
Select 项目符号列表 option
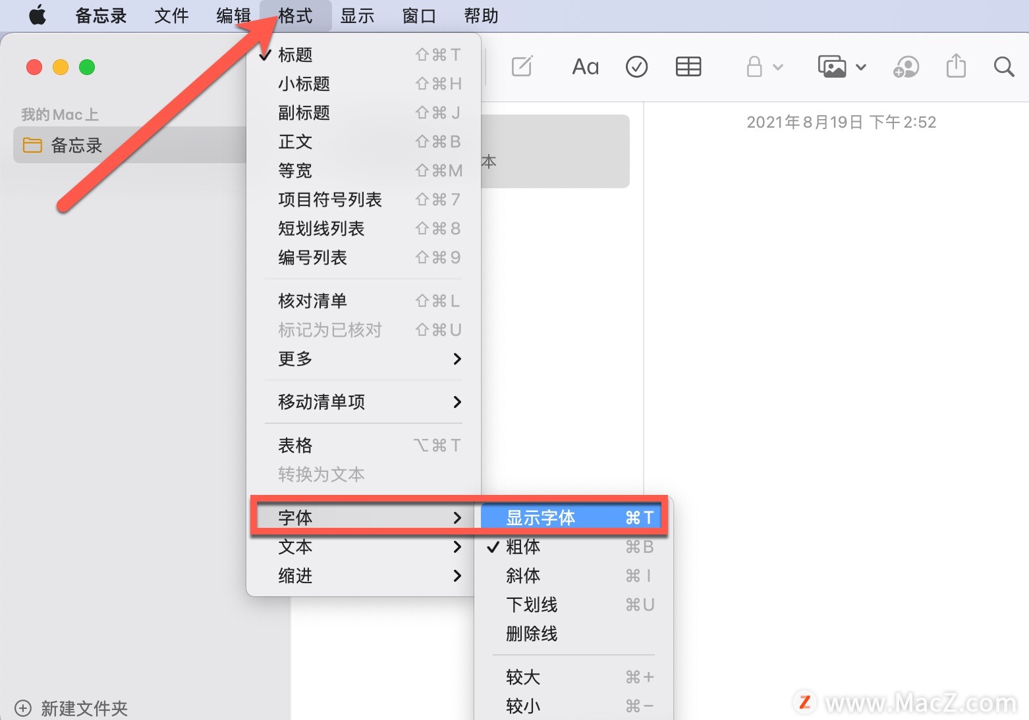364,199
